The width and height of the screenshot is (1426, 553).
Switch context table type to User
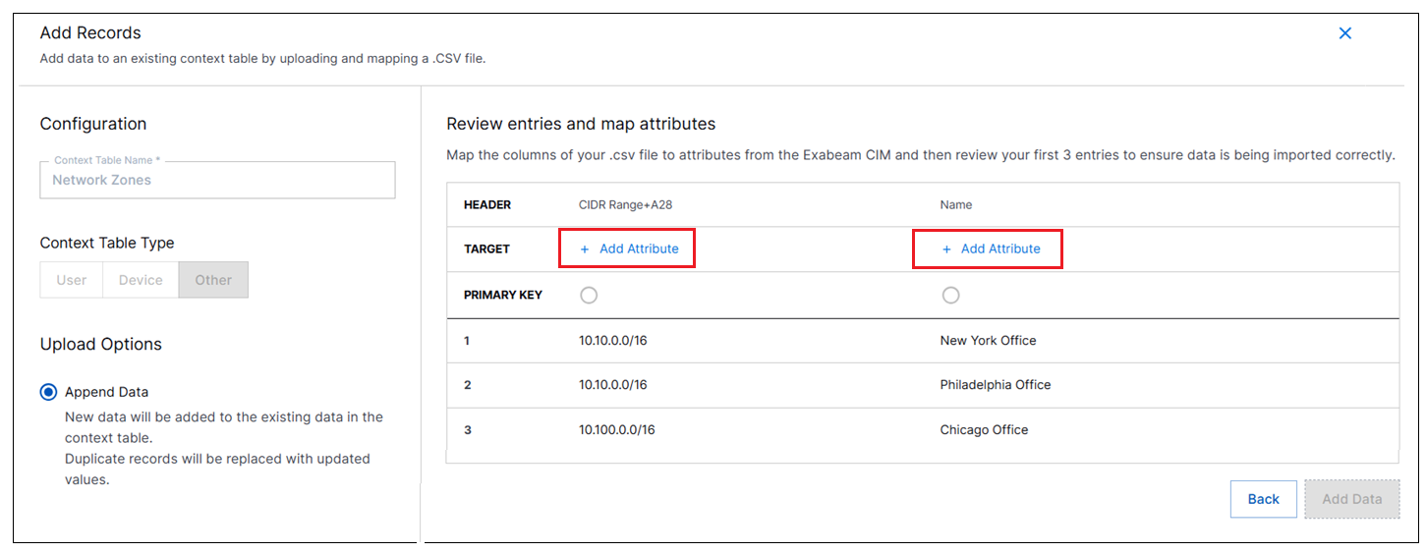[72, 280]
